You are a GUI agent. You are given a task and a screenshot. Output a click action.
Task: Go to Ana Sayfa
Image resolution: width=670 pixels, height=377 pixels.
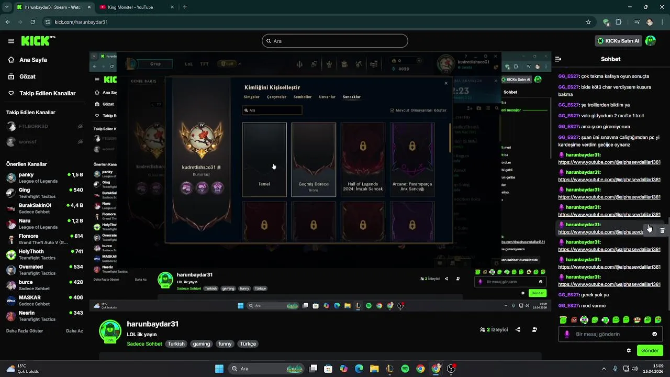pos(33,60)
